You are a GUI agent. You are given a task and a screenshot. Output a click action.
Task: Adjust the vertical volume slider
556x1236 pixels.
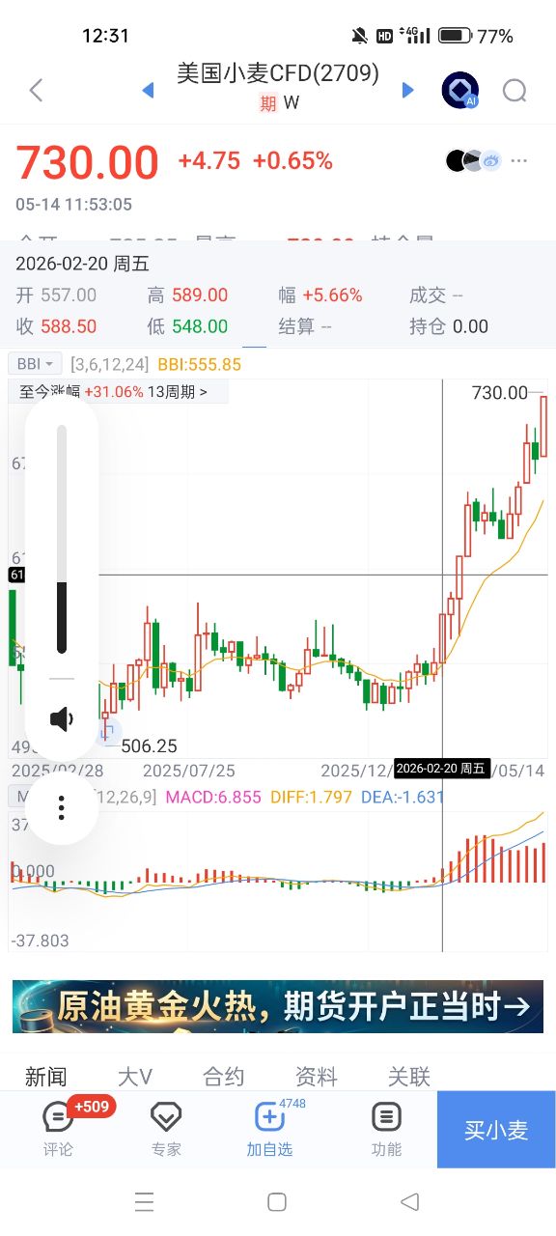pos(62,539)
